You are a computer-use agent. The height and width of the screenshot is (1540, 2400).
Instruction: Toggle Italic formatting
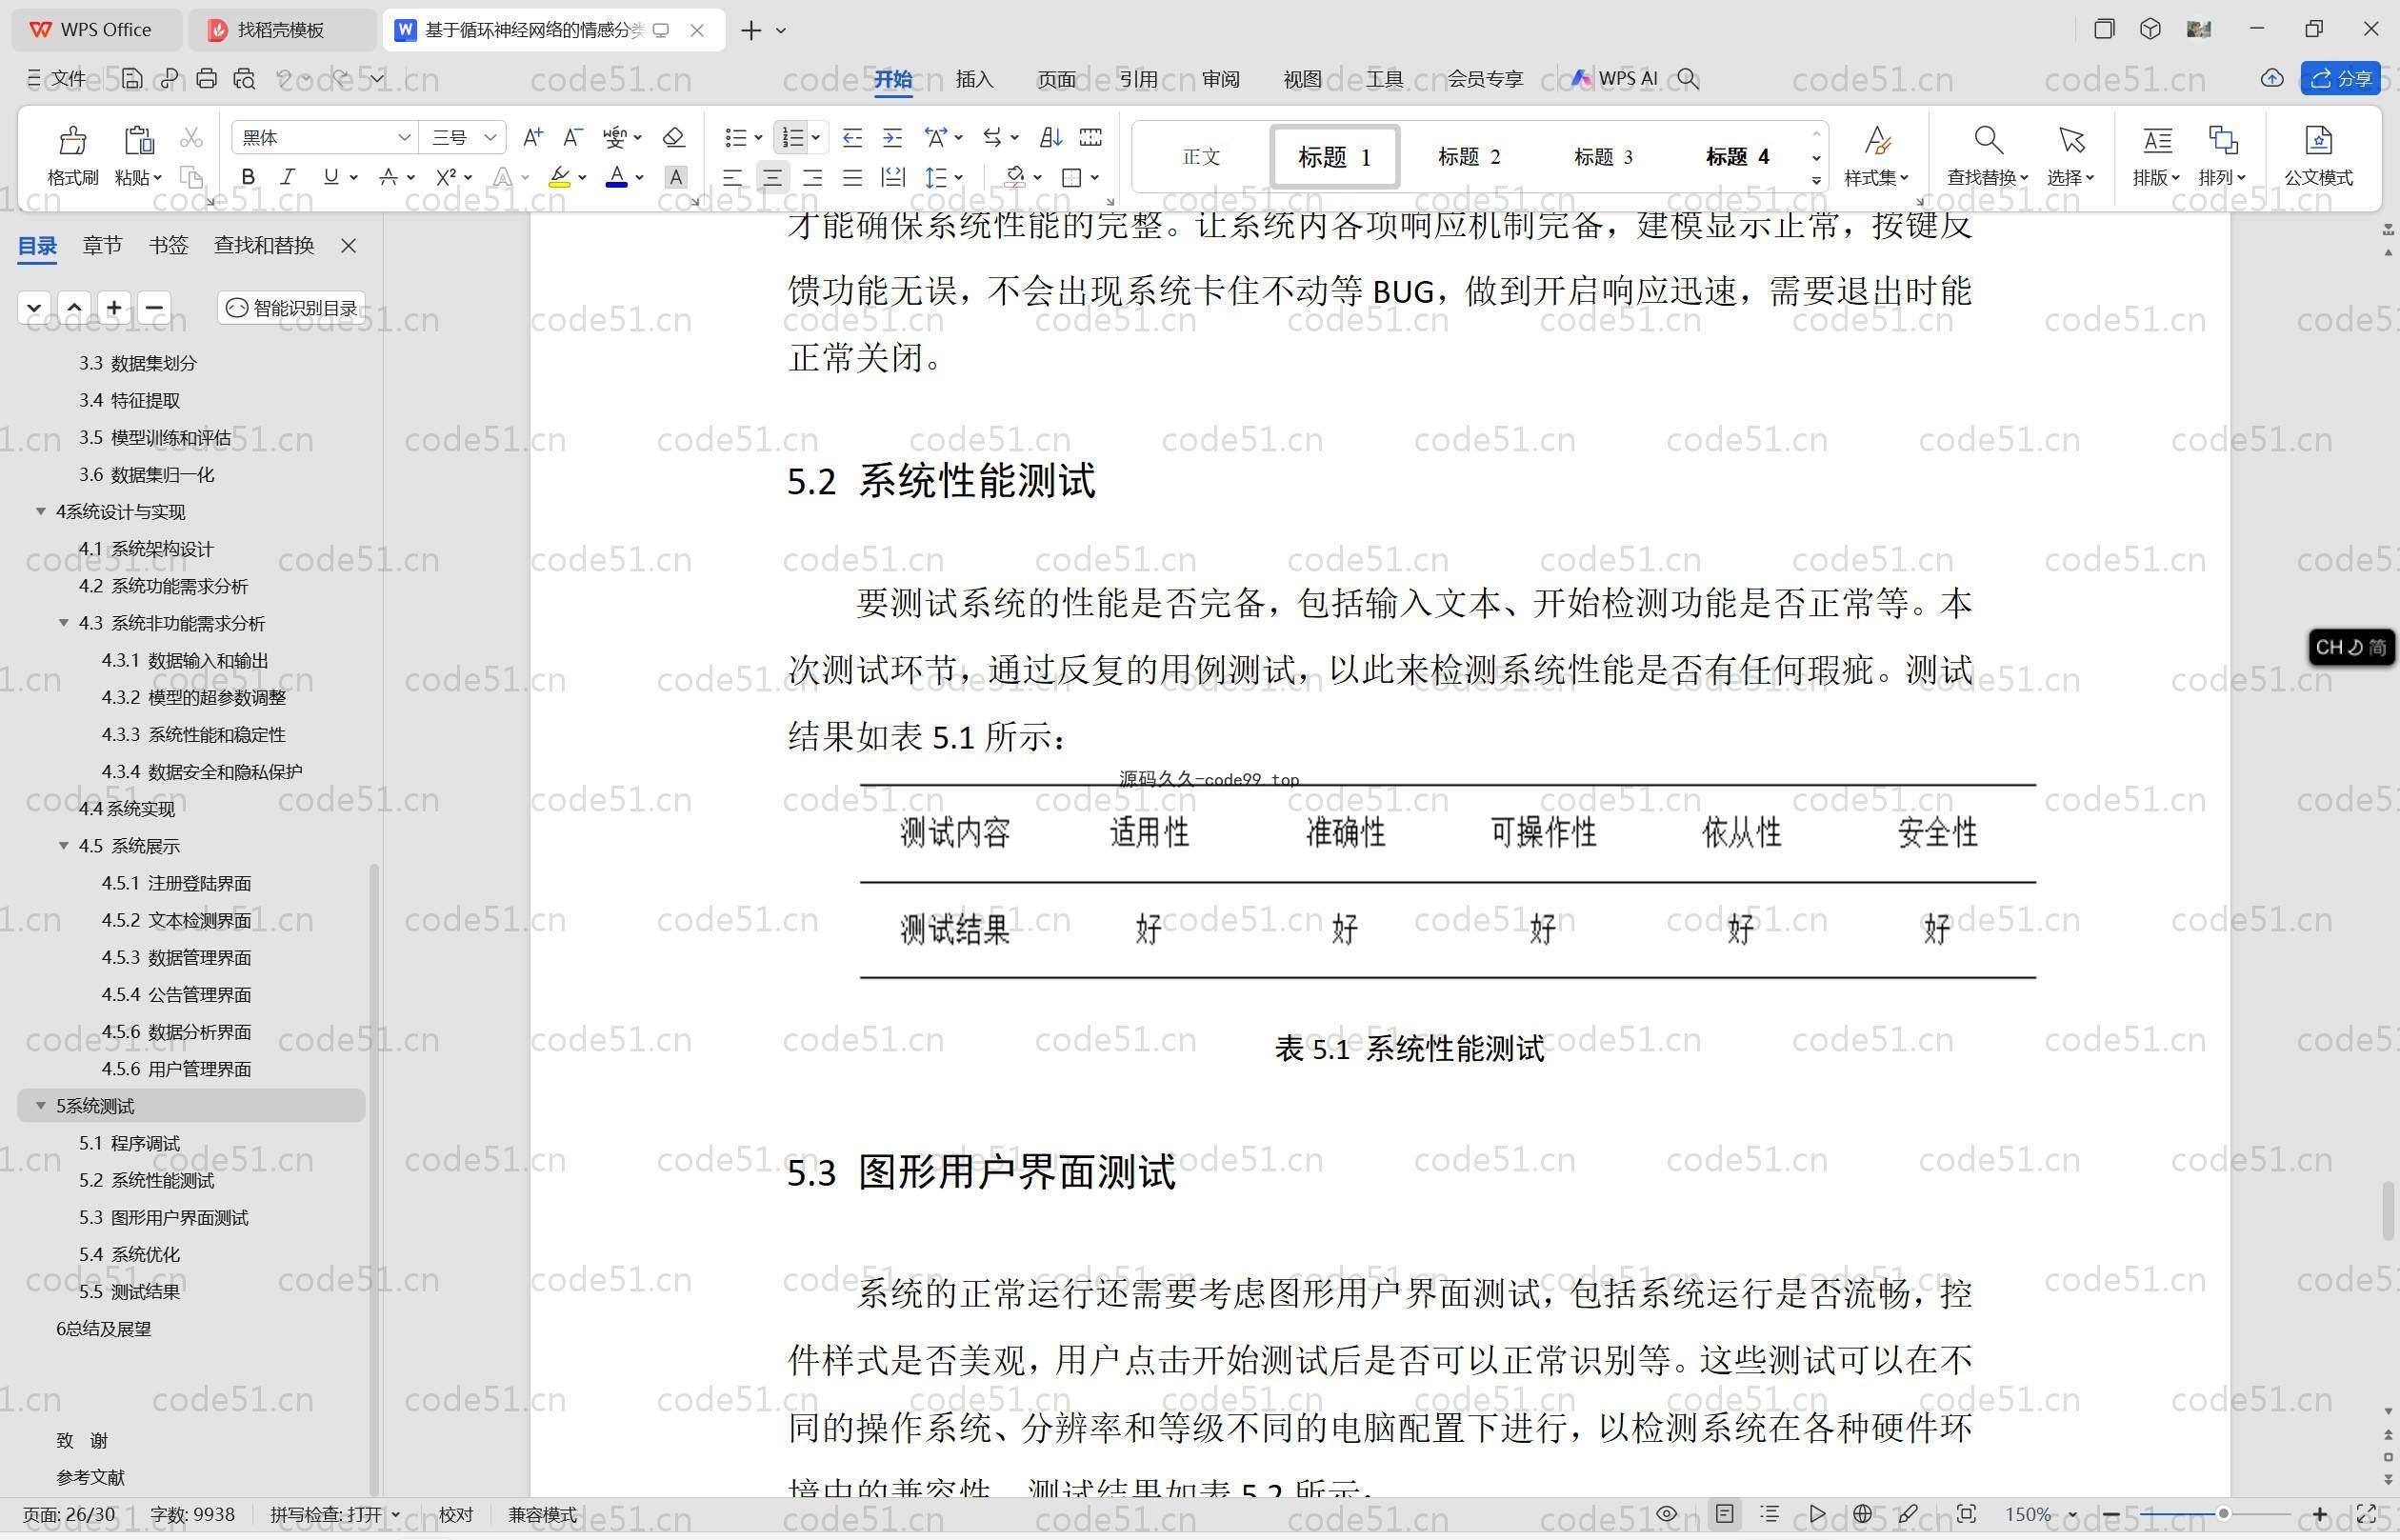pos(288,177)
